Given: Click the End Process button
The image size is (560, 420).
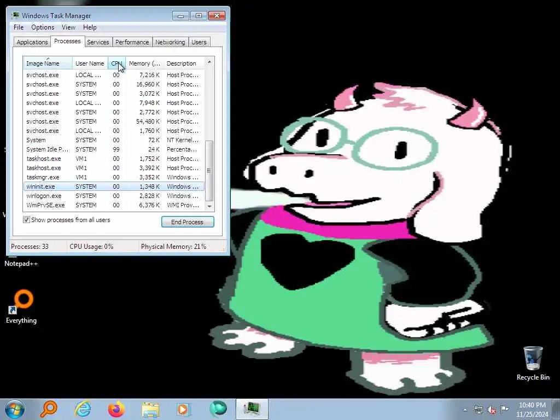Looking at the screenshot, I should point(188,222).
